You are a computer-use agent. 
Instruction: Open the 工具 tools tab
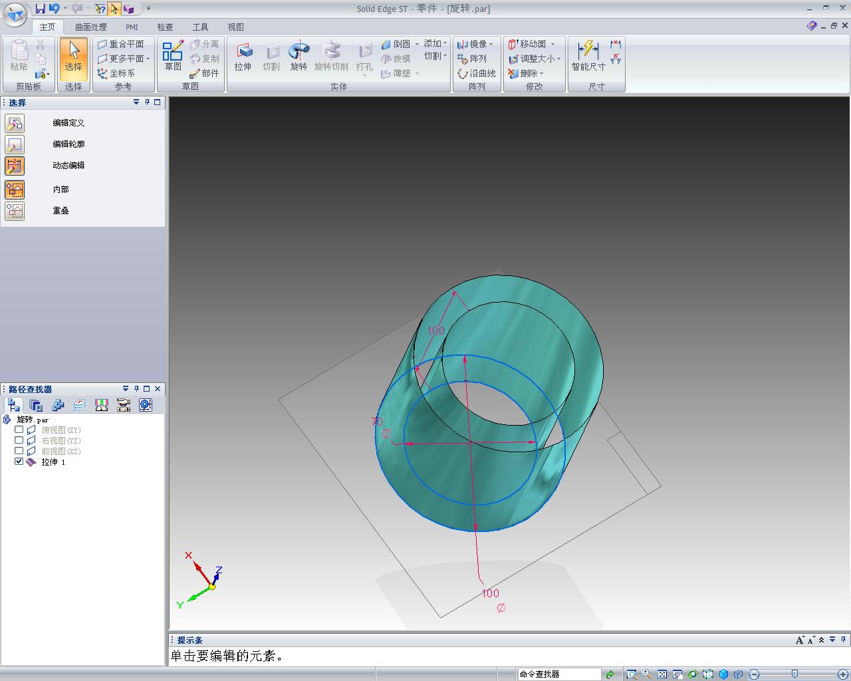[x=200, y=27]
